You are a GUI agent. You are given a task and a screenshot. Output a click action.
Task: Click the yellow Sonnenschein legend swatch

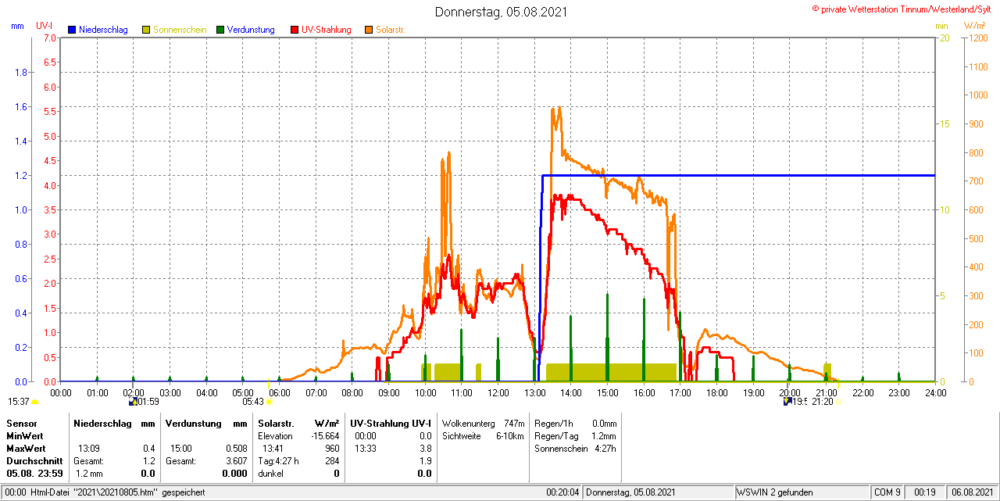coord(146,30)
